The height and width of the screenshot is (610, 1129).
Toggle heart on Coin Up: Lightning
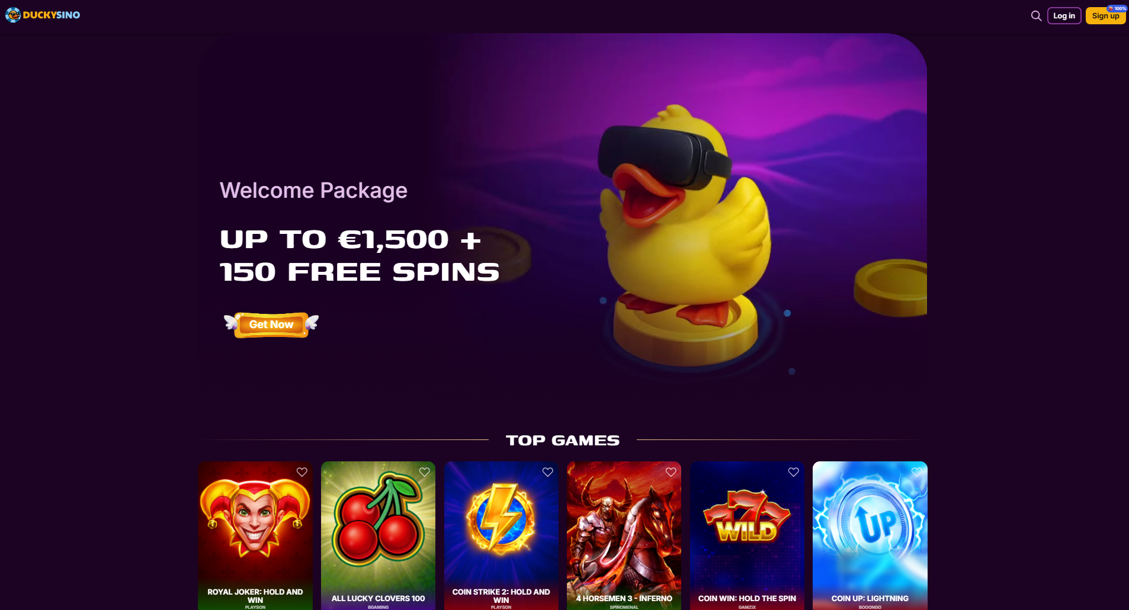point(917,472)
